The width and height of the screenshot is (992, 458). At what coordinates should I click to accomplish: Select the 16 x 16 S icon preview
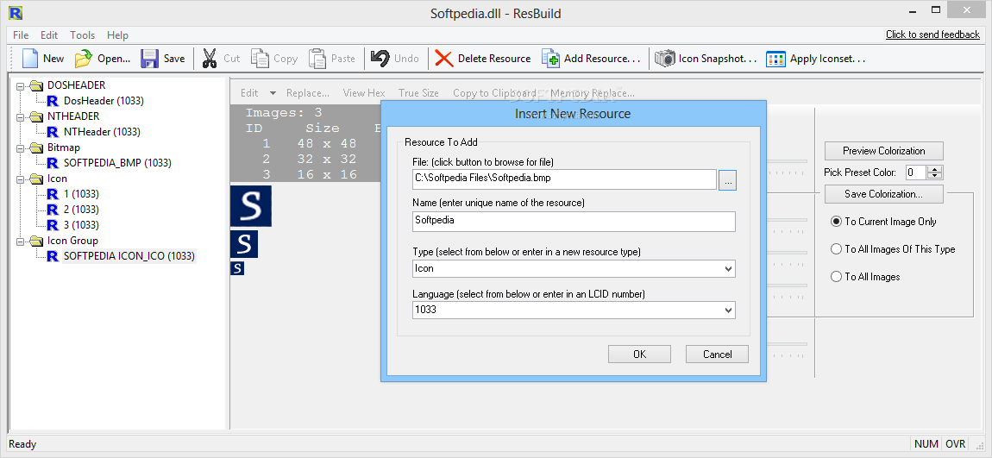tap(237, 269)
